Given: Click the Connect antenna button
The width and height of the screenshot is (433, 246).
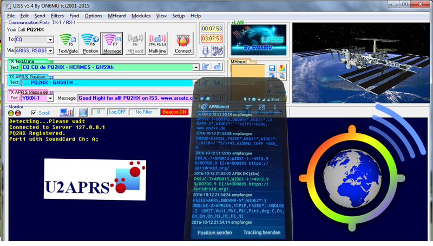Looking at the screenshot, I should coord(183,43).
